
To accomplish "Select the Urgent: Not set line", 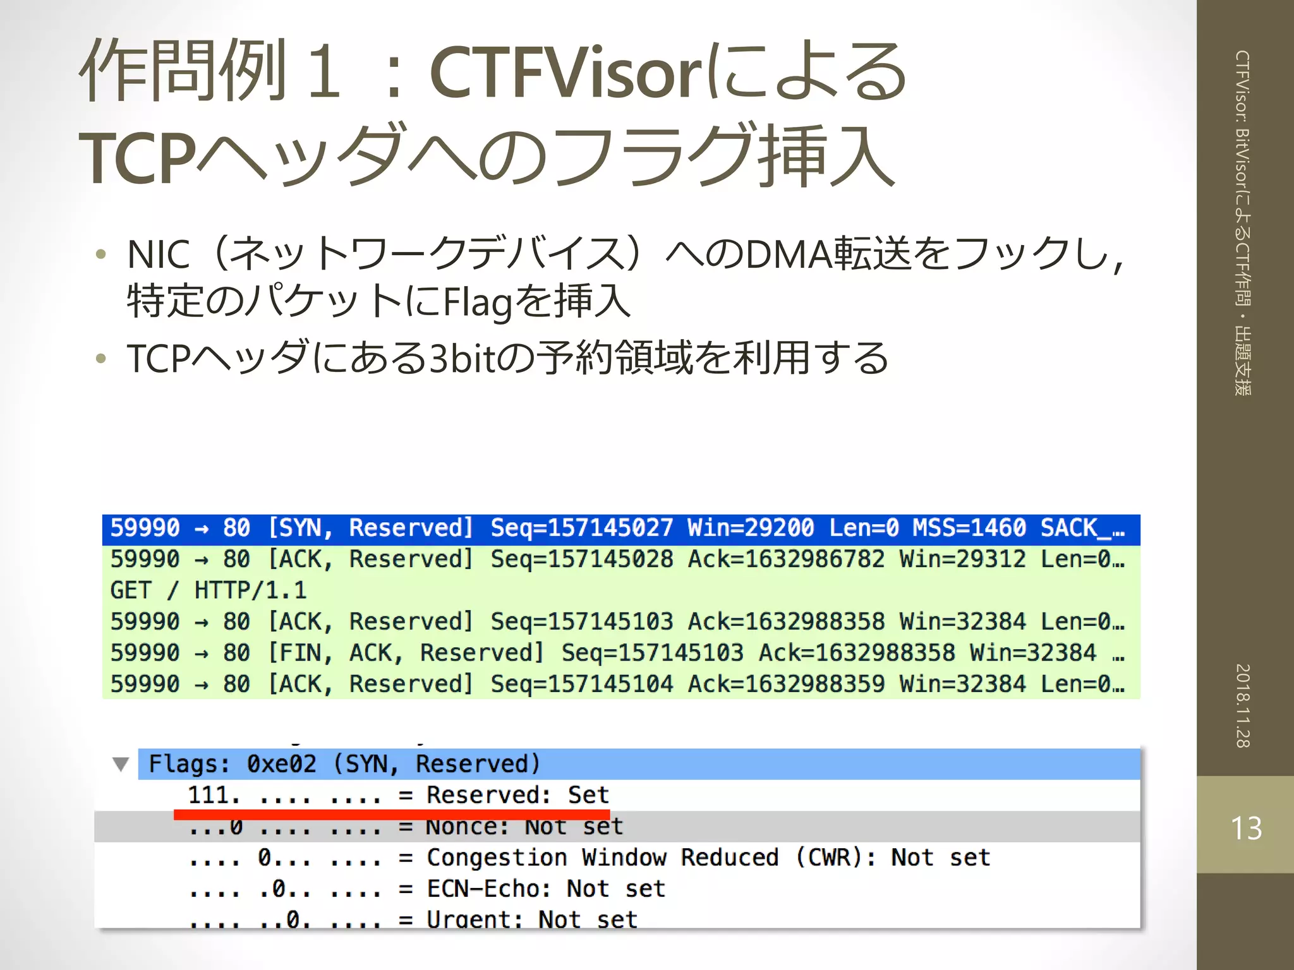I will pos(617,917).
